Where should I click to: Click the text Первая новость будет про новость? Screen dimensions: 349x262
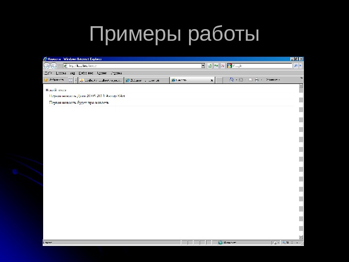click(79, 103)
